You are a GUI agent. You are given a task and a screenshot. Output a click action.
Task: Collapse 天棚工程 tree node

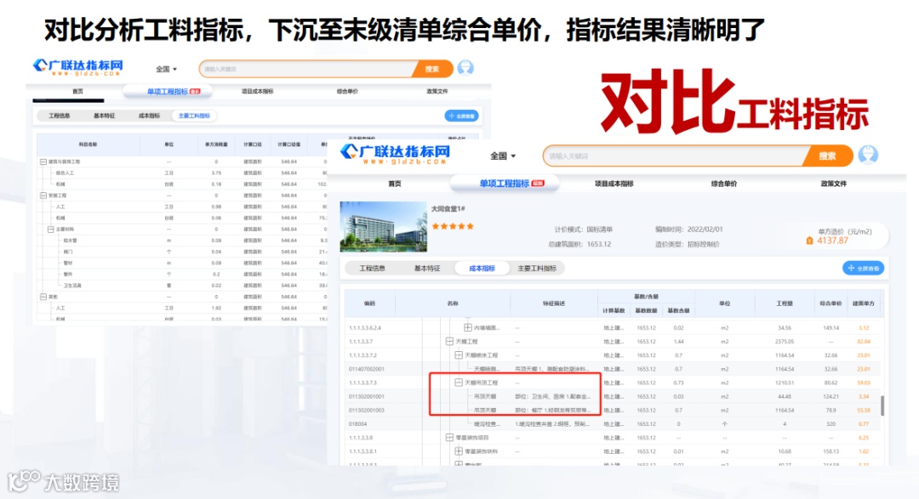[449, 342]
